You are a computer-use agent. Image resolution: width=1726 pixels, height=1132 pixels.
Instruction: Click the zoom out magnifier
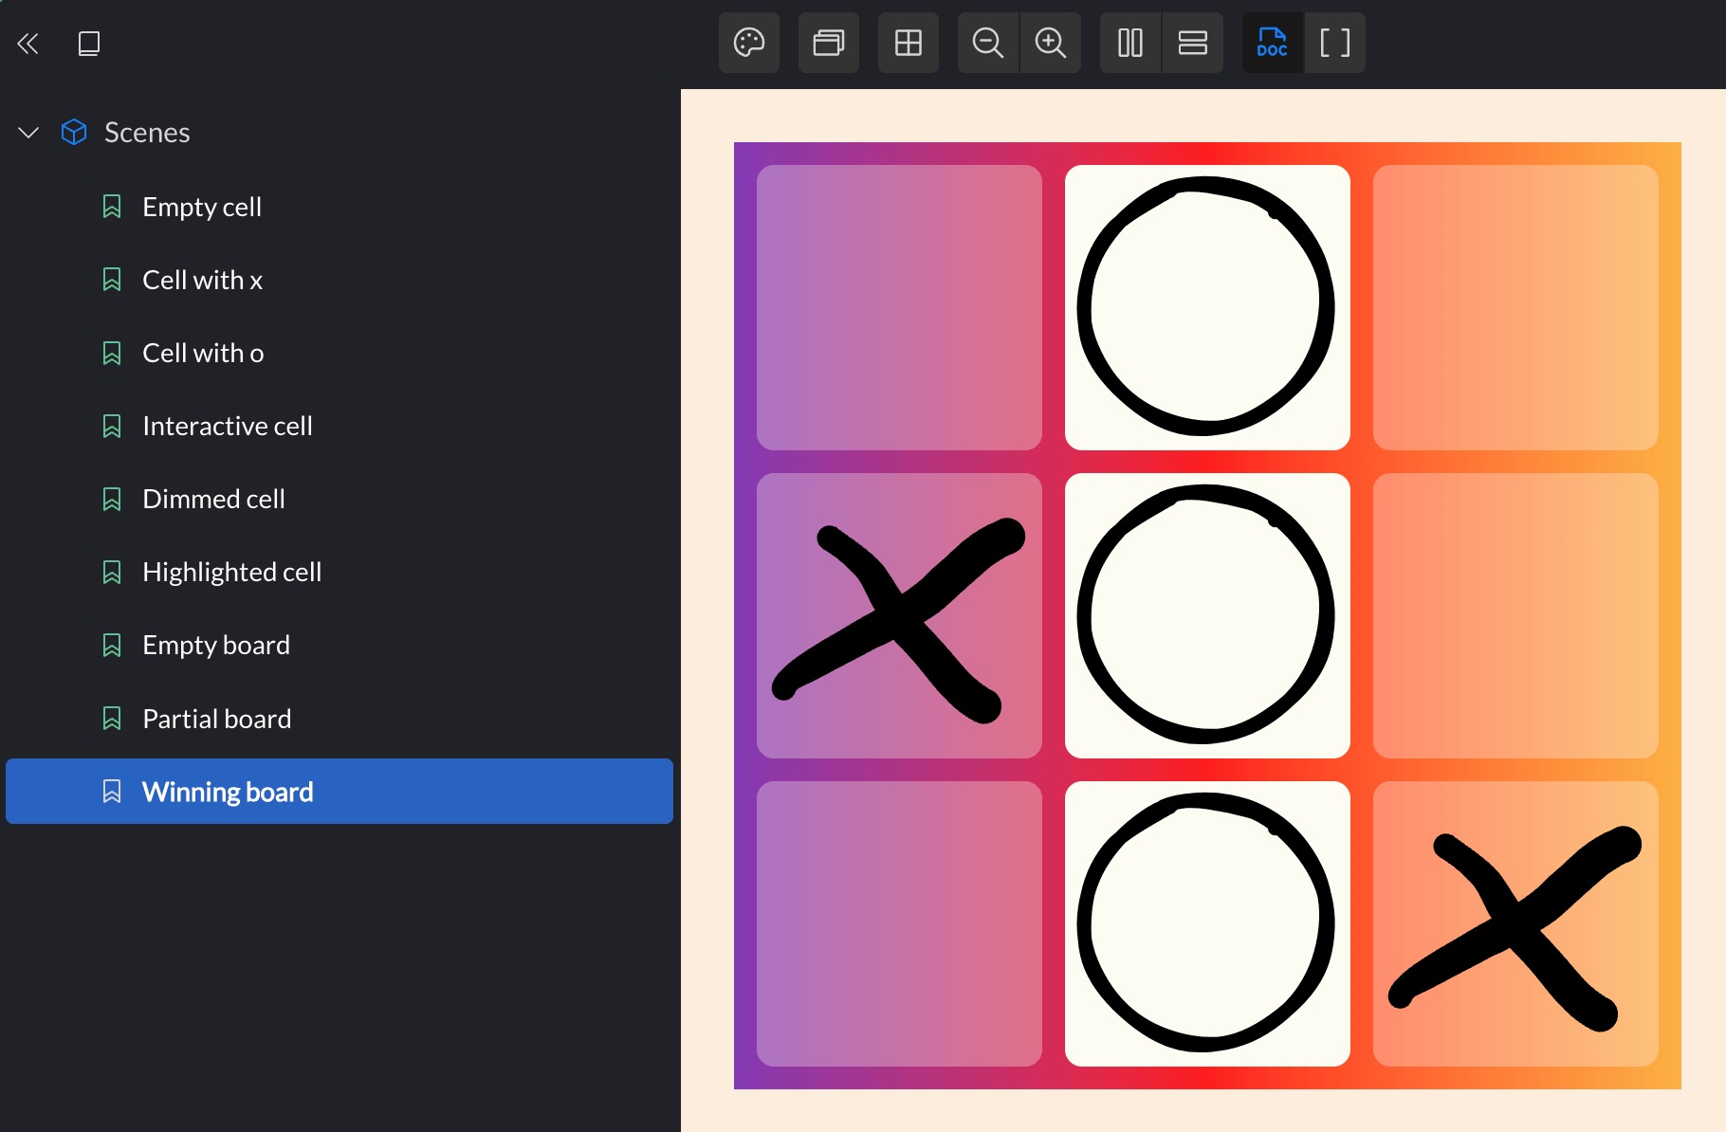click(988, 43)
